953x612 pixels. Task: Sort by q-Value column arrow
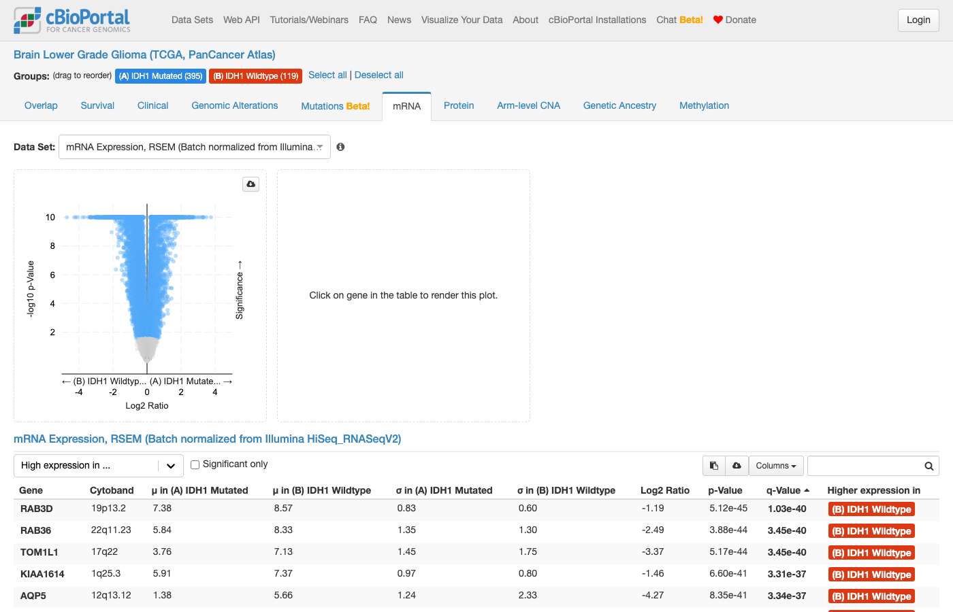click(807, 490)
